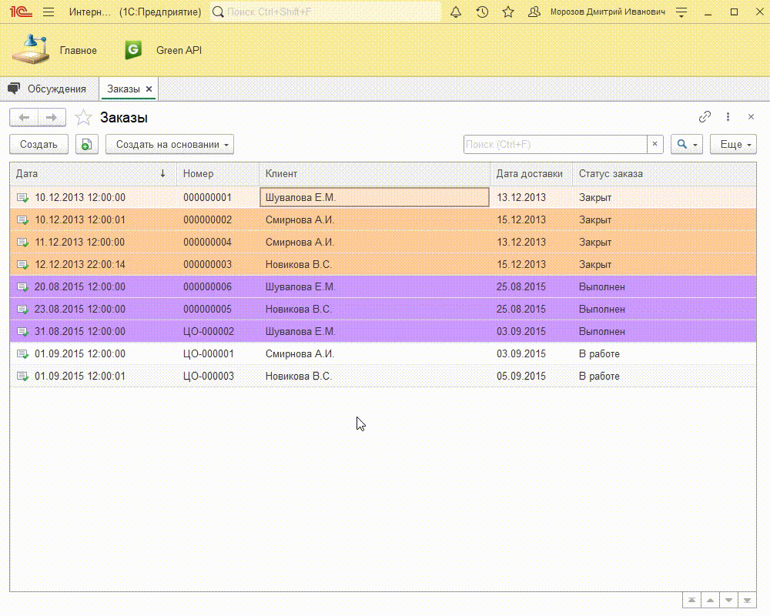
Task: Clear the search field with x button
Action: pyautogui.click(x=655, y=144)
